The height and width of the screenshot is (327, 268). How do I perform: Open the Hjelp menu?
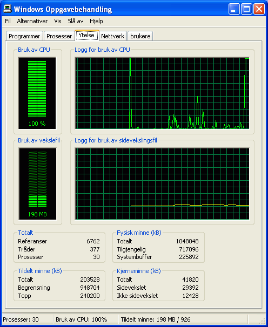(96, 21)
